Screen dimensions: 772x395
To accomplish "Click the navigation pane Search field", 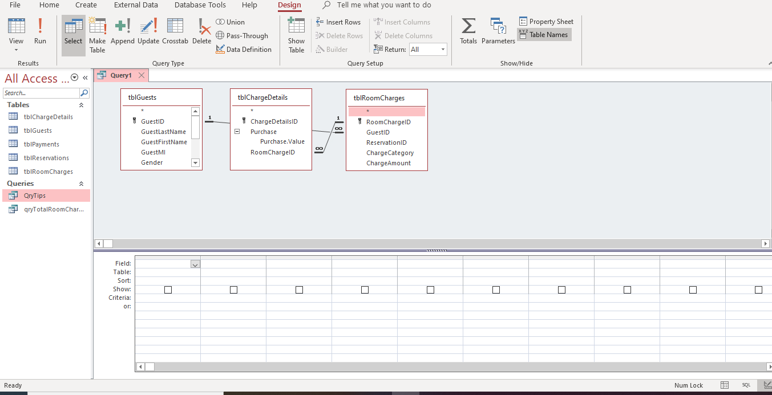I will (x=41, y=93).
